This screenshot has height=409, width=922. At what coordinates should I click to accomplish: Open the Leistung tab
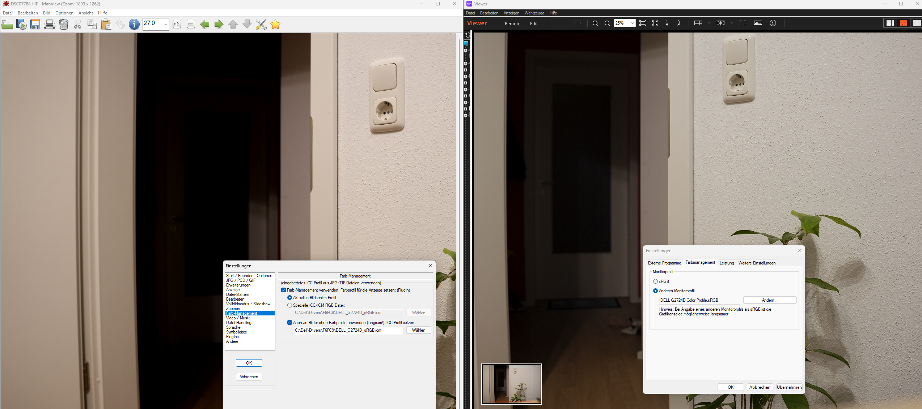727,263
